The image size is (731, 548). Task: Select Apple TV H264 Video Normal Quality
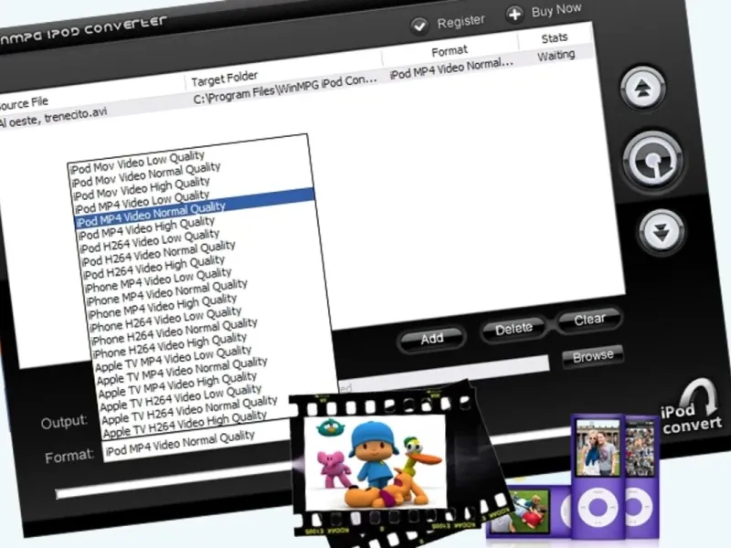click(189, 410)
